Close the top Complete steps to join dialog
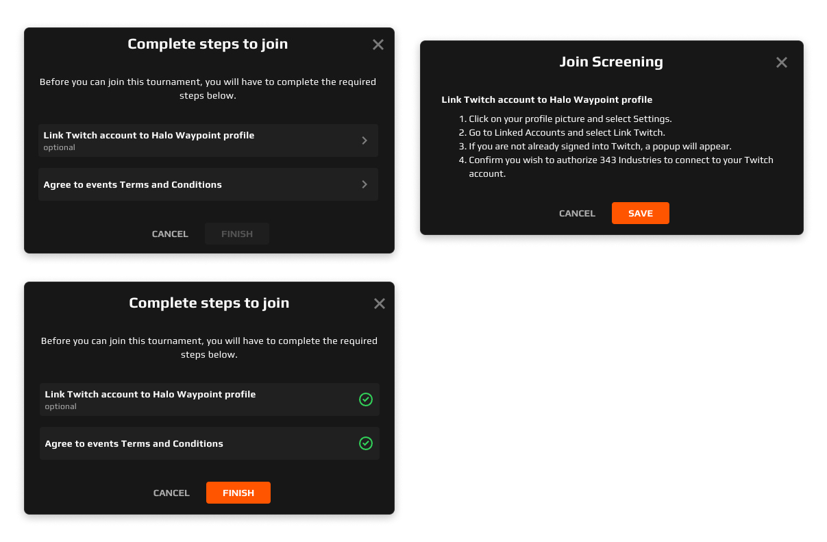The width and height of the screenshot is (827, 542). pos(378,44)
